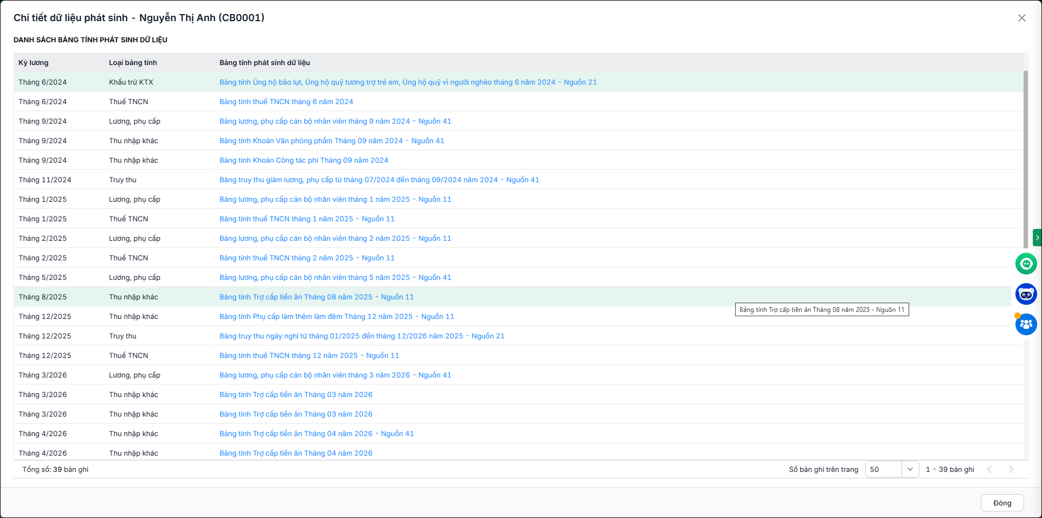This screenshot has width=1042, height=518.
Task: Open Bảng truy thu ngày nghỉ Nguồn 21 link
Action: 362,336
